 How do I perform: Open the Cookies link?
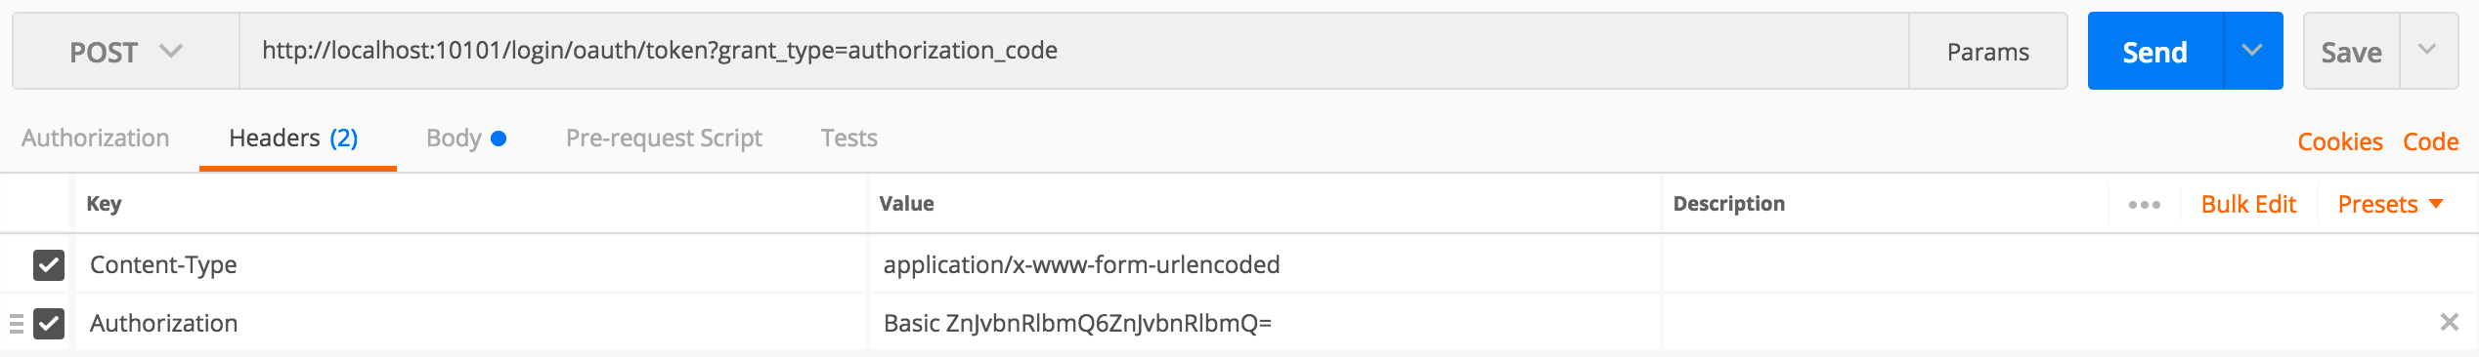coord(2340,142)
